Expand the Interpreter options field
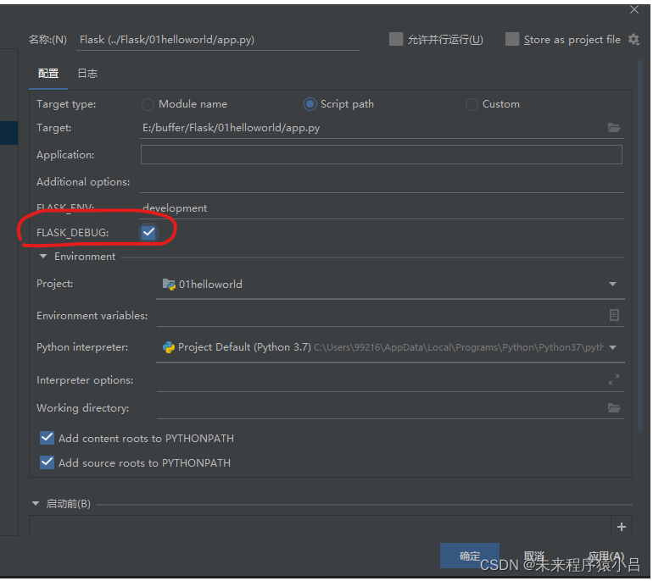The image size is (653, 581). (x=614, y=379)
